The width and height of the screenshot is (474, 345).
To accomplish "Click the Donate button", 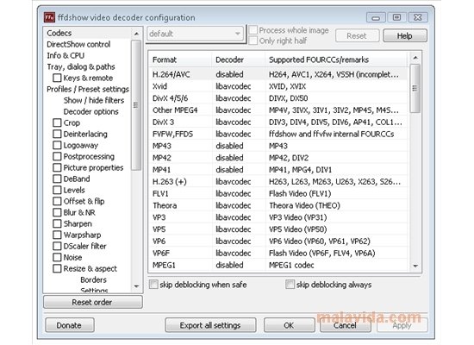I will click(x=69, y=325).
